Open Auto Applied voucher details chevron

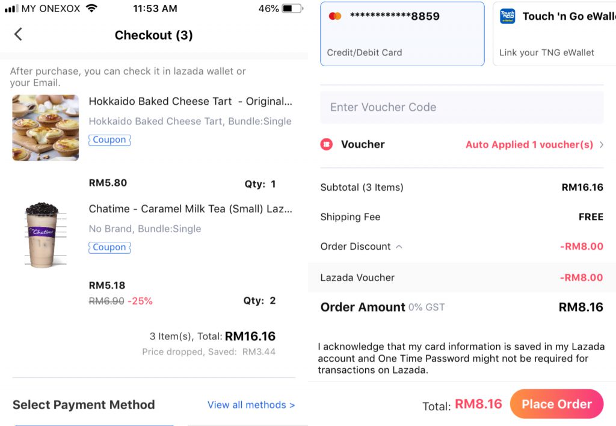coord(601,144)
